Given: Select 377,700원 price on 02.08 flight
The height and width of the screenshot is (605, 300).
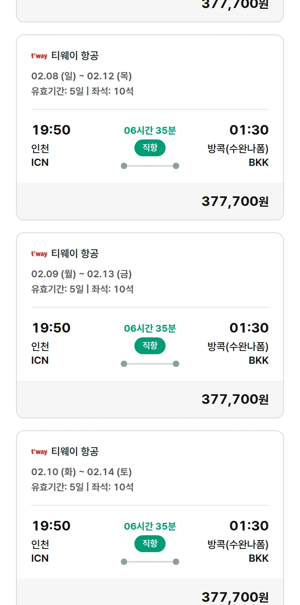Looking at the screenshot, I should click(x=235, y=201).
